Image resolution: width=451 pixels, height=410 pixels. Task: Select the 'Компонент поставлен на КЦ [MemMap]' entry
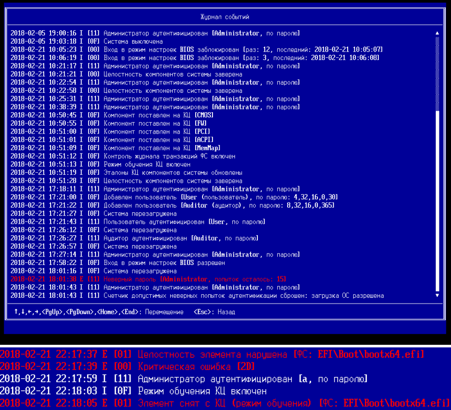click(x=116, y=148)
